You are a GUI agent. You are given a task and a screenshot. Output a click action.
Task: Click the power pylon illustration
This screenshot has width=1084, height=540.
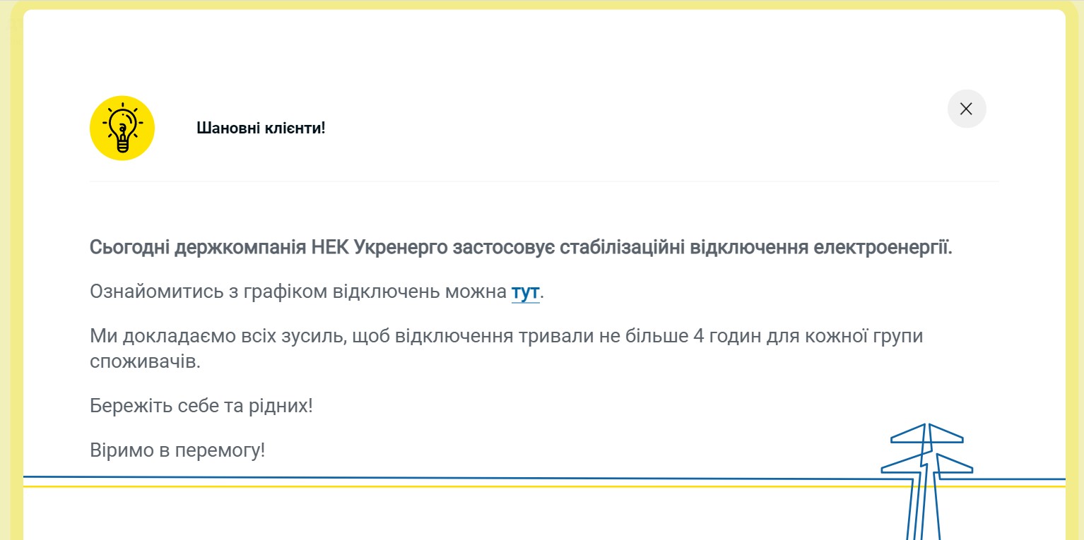coord(926,480)
